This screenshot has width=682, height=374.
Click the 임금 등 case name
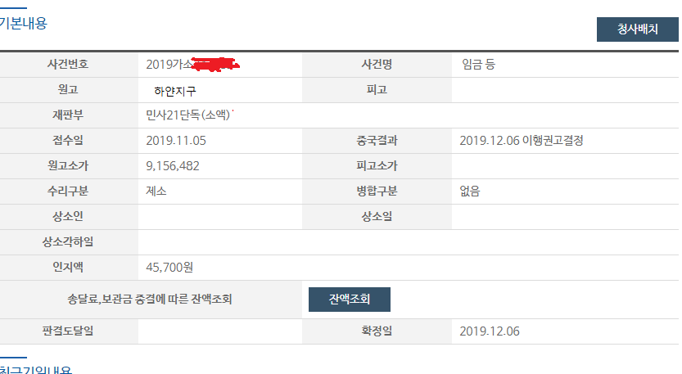[x=478, y=64]
